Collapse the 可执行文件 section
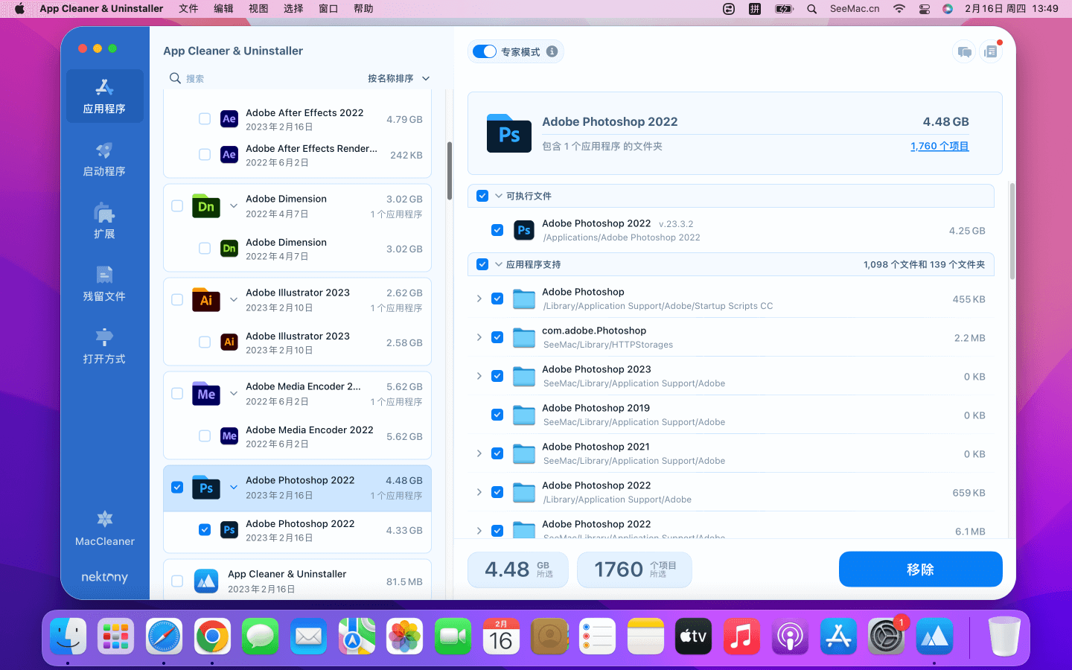 (499, 196)
